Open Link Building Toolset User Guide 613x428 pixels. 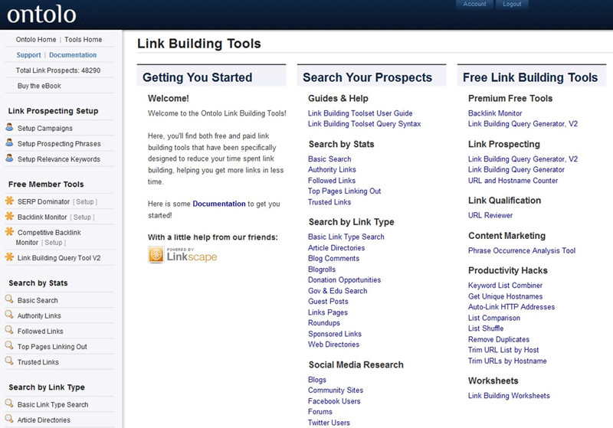[360, 113]
